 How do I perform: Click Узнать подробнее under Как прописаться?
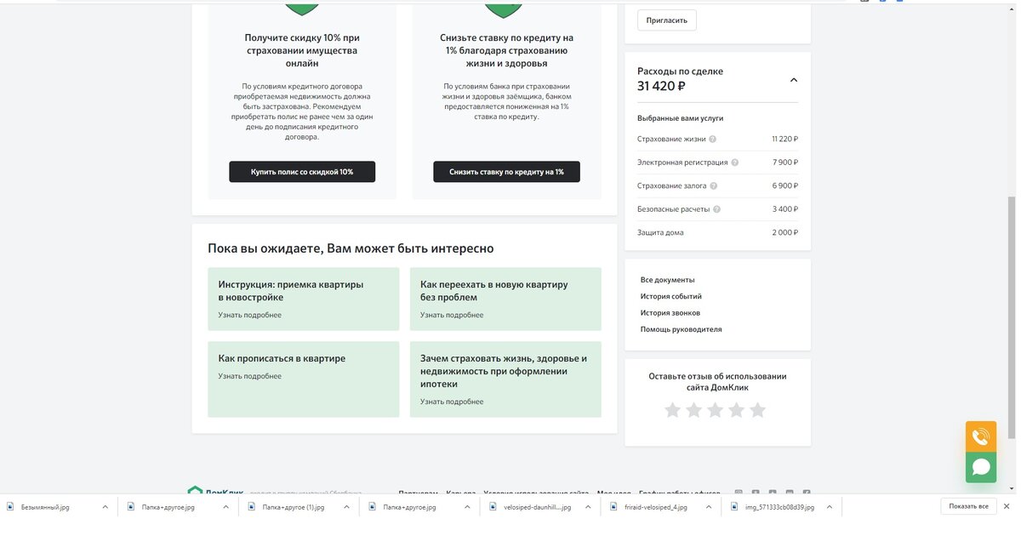click(x=249, y=376)
